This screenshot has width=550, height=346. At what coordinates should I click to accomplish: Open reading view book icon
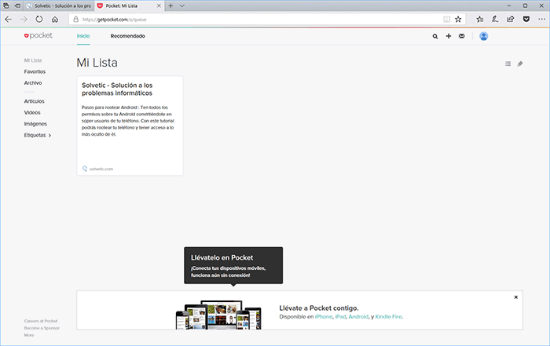click(x=446, y=20)
